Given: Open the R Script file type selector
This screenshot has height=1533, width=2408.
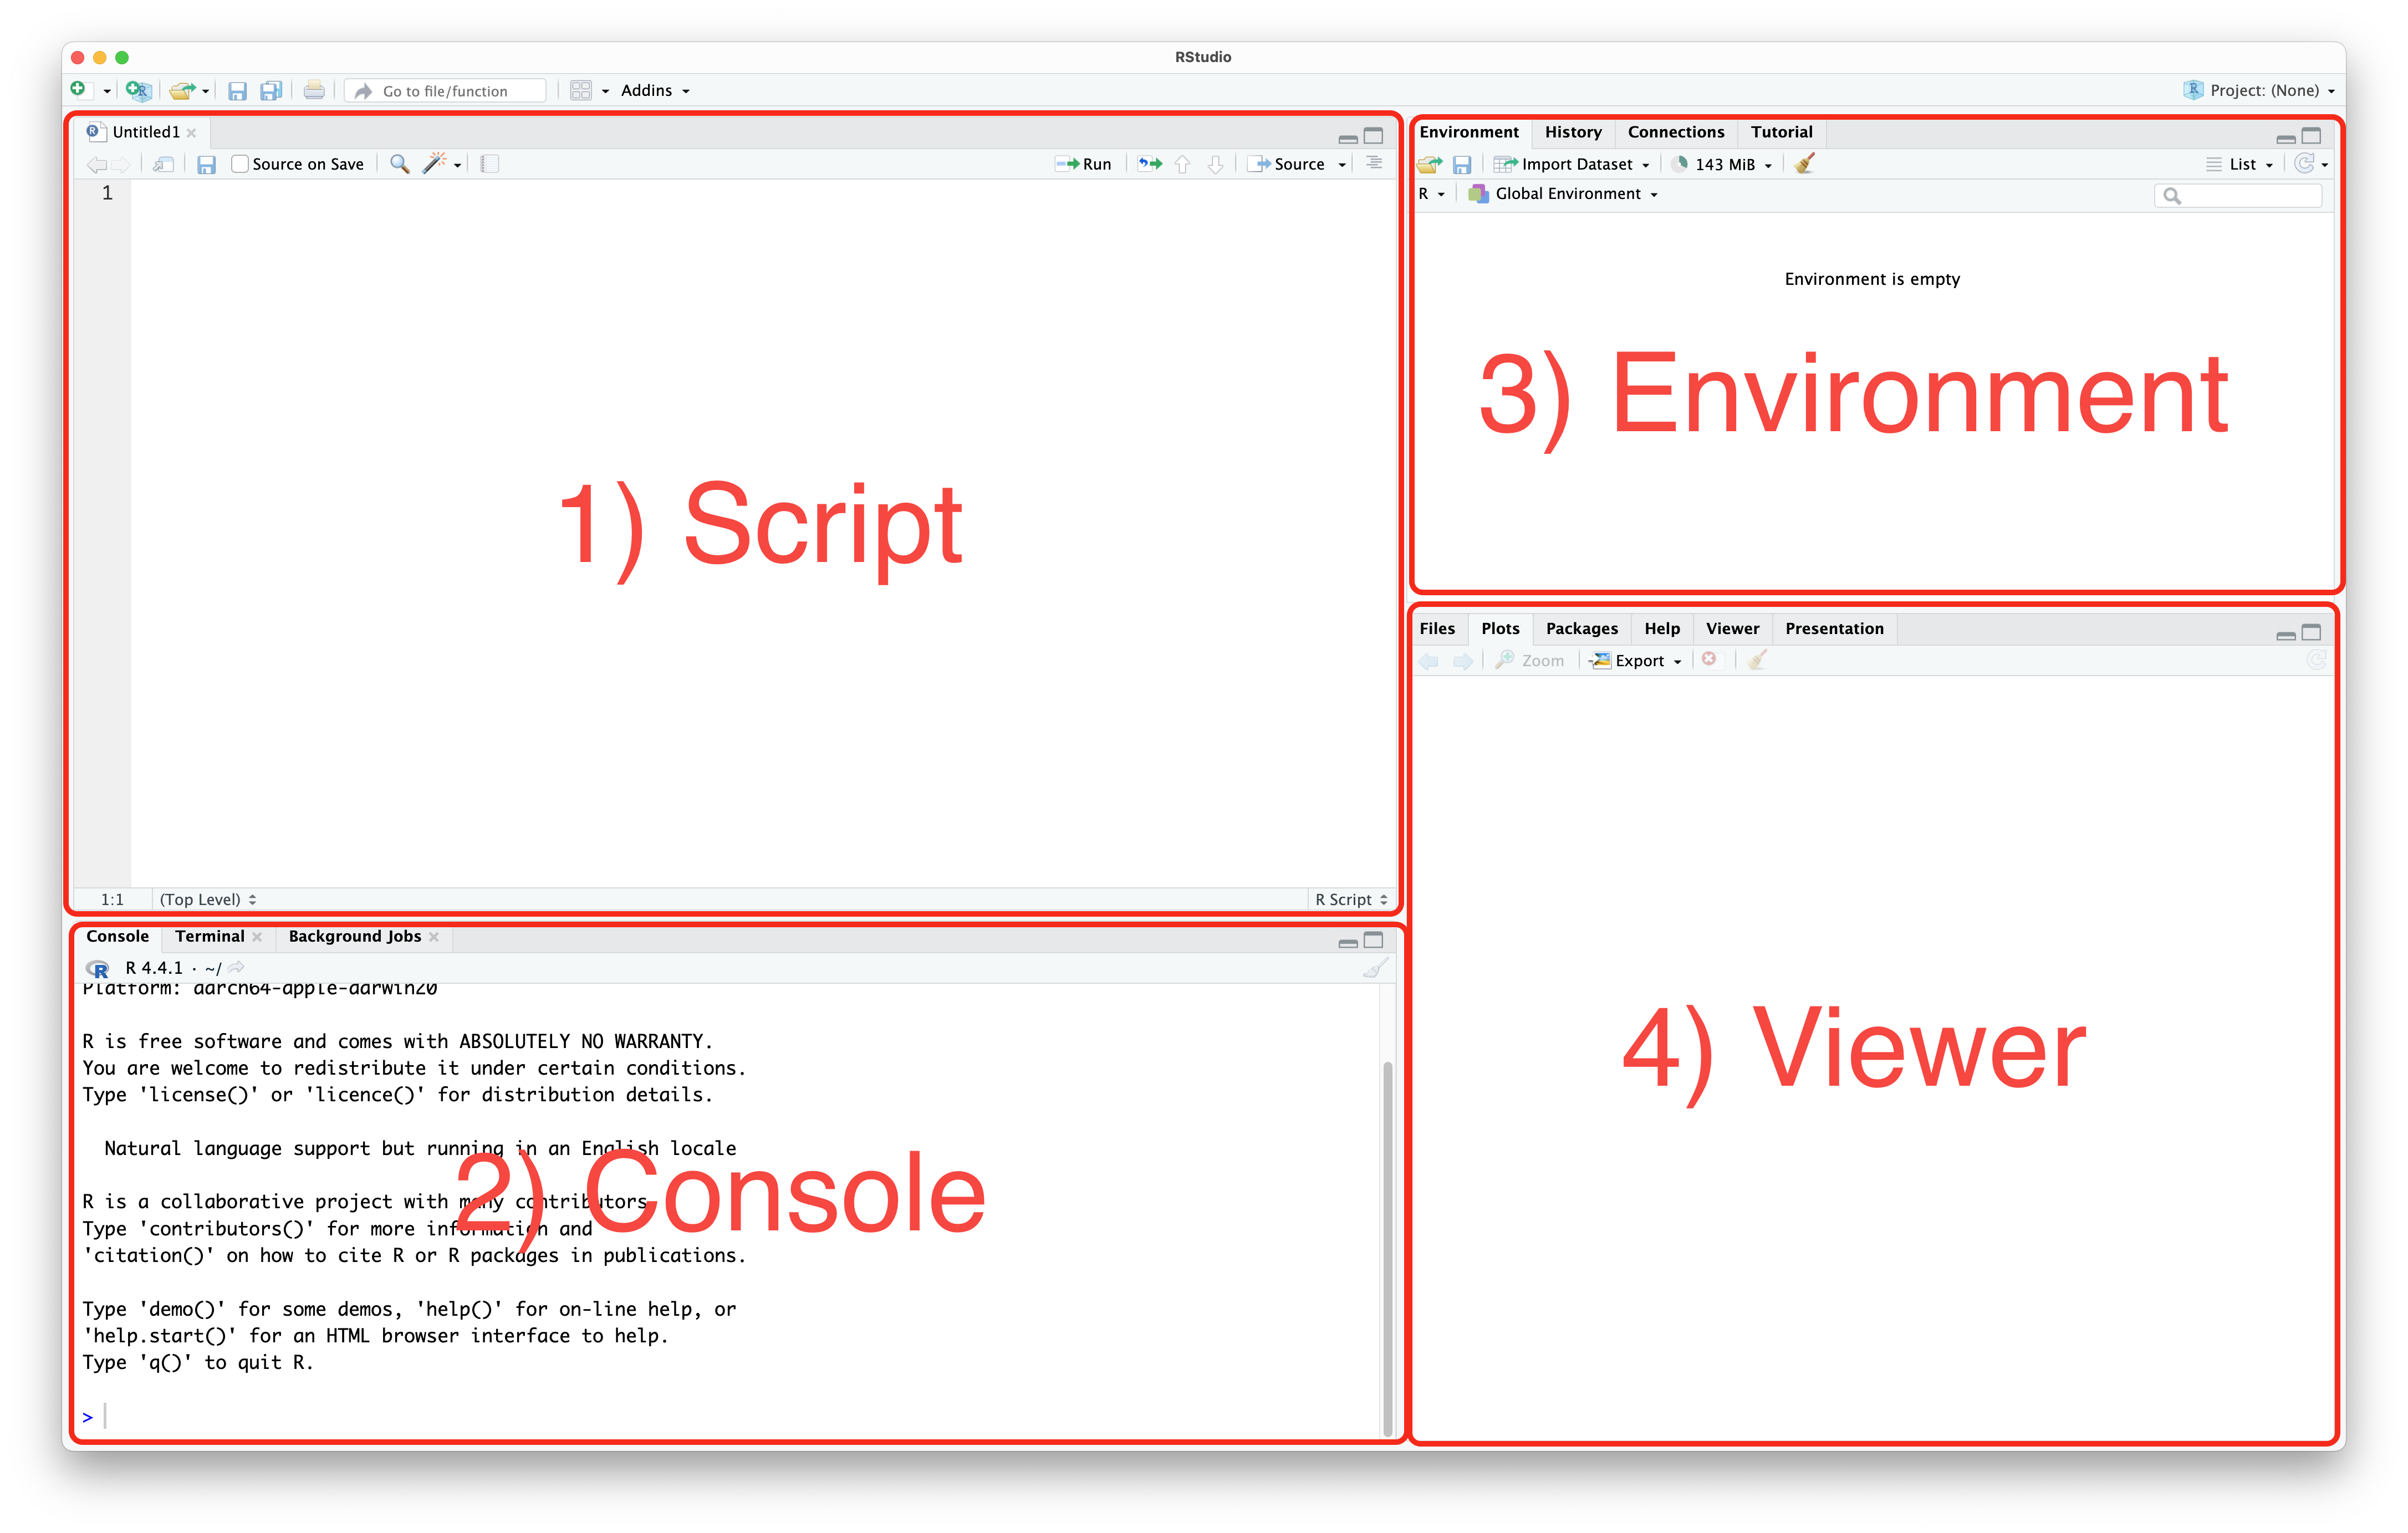Looking at the screenshot, I should pyautogui.click(x=1350, y=899).
